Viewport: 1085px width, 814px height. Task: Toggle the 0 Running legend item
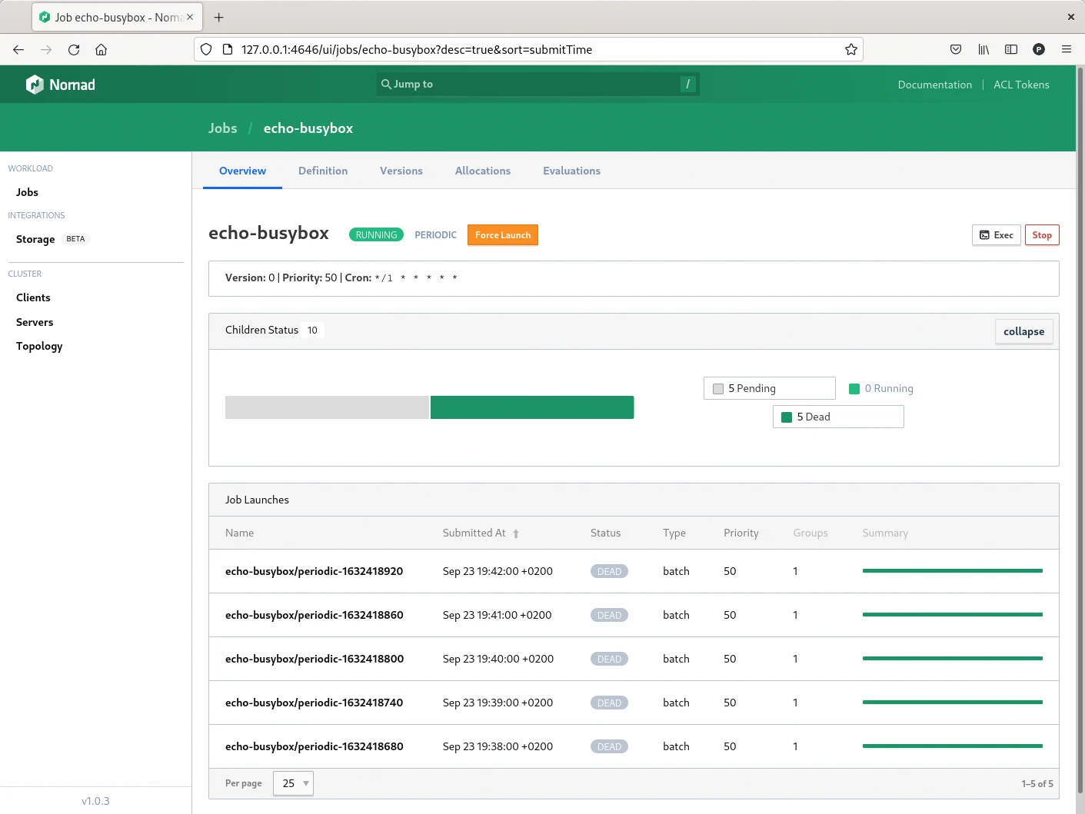(881, 388)
